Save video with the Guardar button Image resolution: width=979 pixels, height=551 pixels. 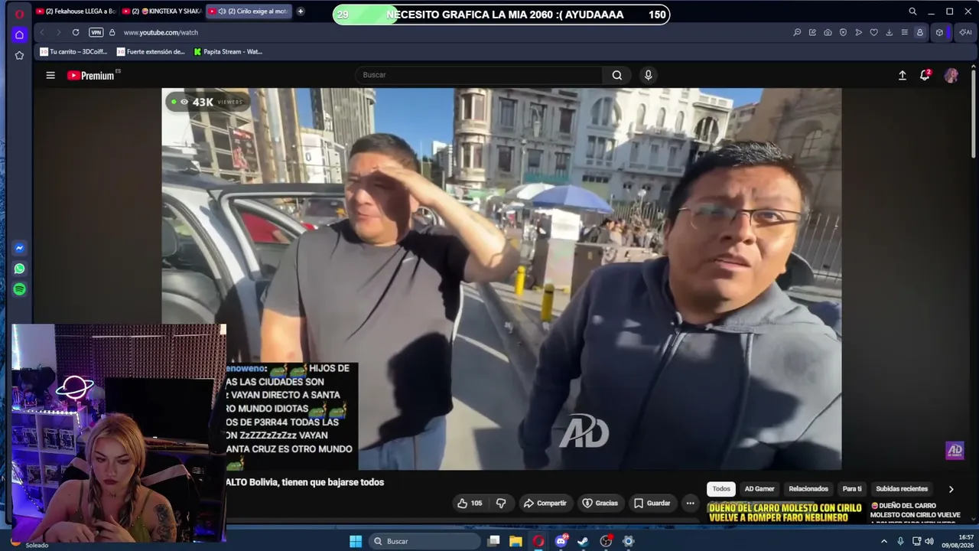[x=652, y=503]
